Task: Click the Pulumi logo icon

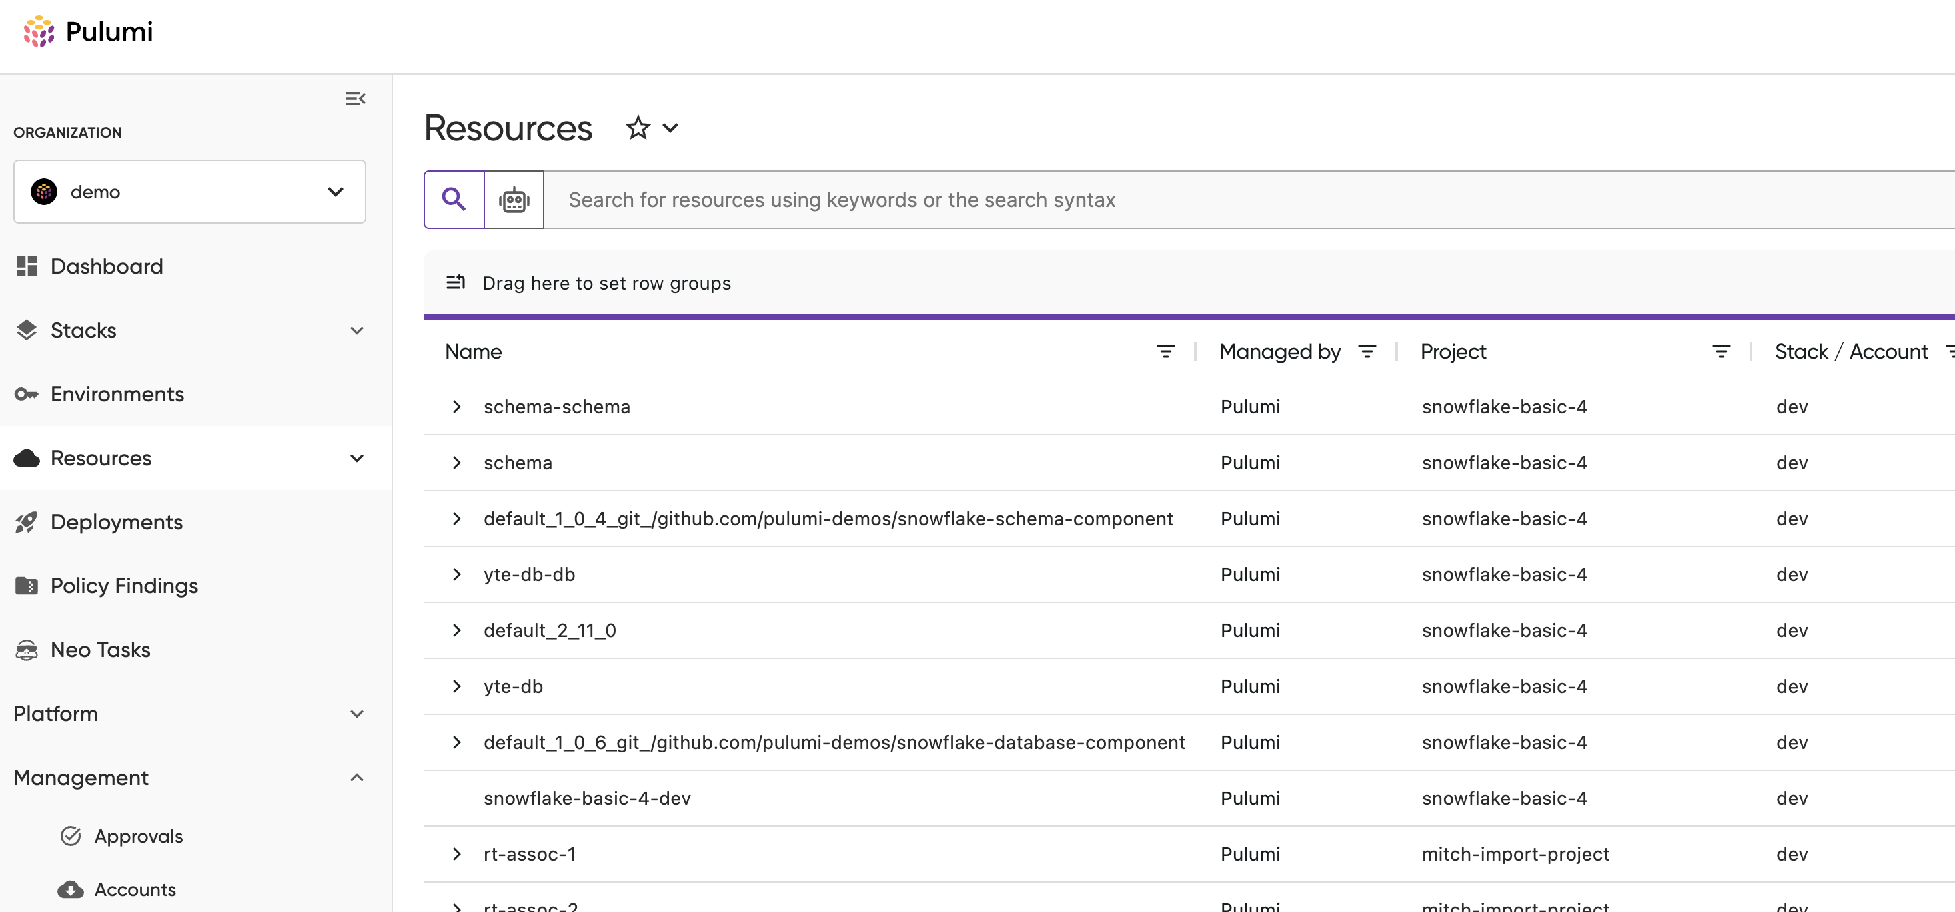Action: pos(39,31)
